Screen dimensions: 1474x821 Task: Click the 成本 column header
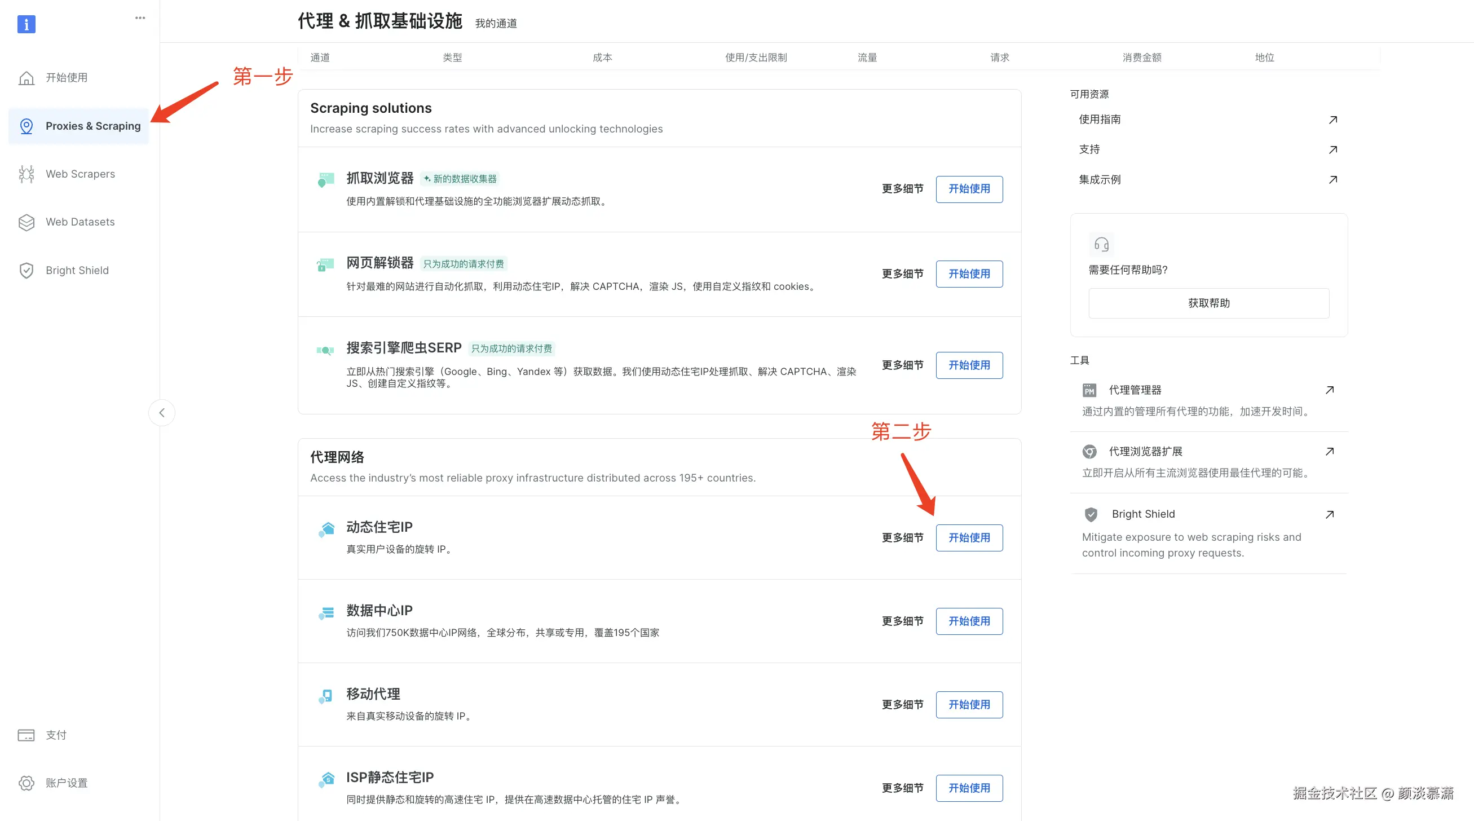pyautogui.click(x=602, y=57)
